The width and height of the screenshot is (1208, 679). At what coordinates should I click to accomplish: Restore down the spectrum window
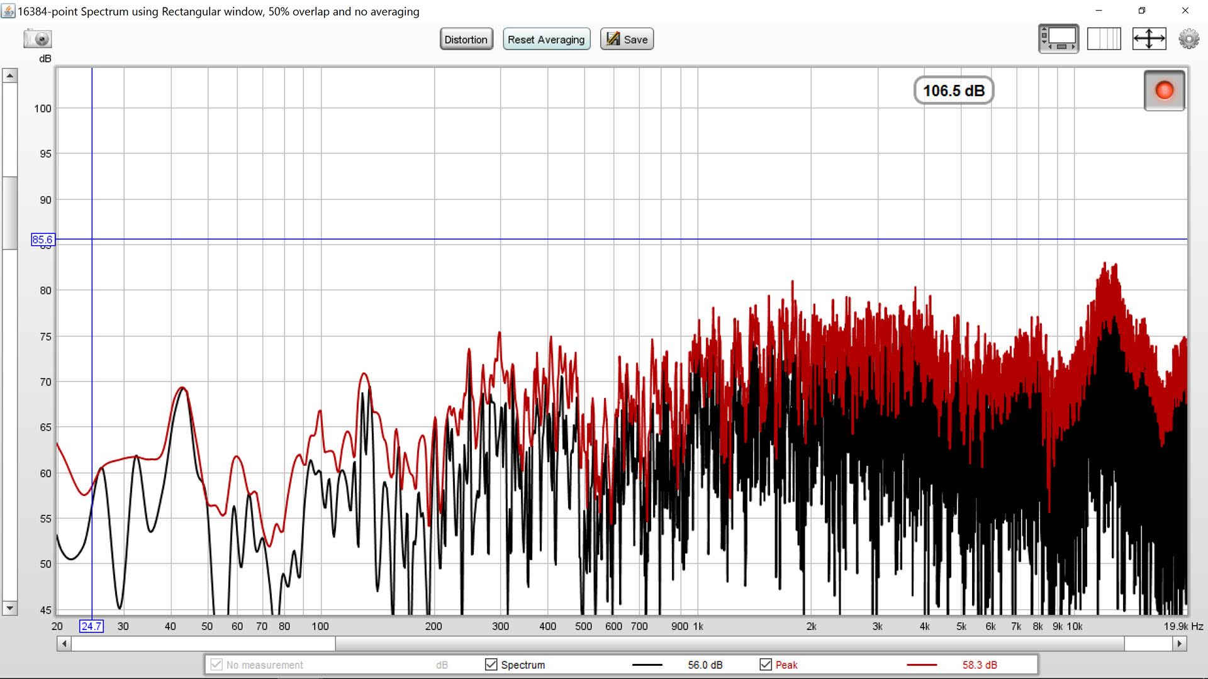click(1142, 11)
